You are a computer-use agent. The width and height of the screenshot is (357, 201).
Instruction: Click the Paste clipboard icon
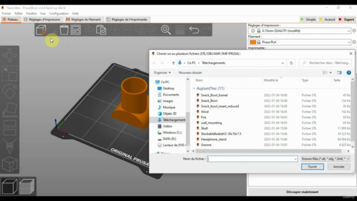(x=101, y=30)
